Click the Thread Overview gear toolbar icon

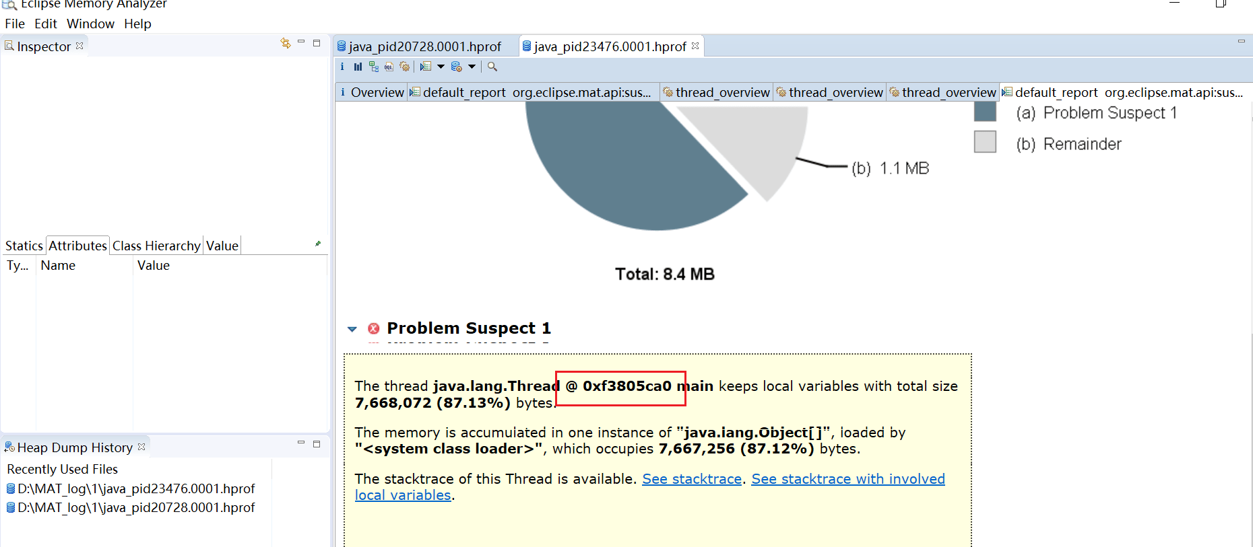pyautogui.click(x=404, y=67)
